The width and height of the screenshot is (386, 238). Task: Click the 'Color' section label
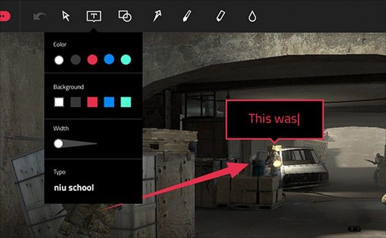pyautogui.click(x=60, y=45)
